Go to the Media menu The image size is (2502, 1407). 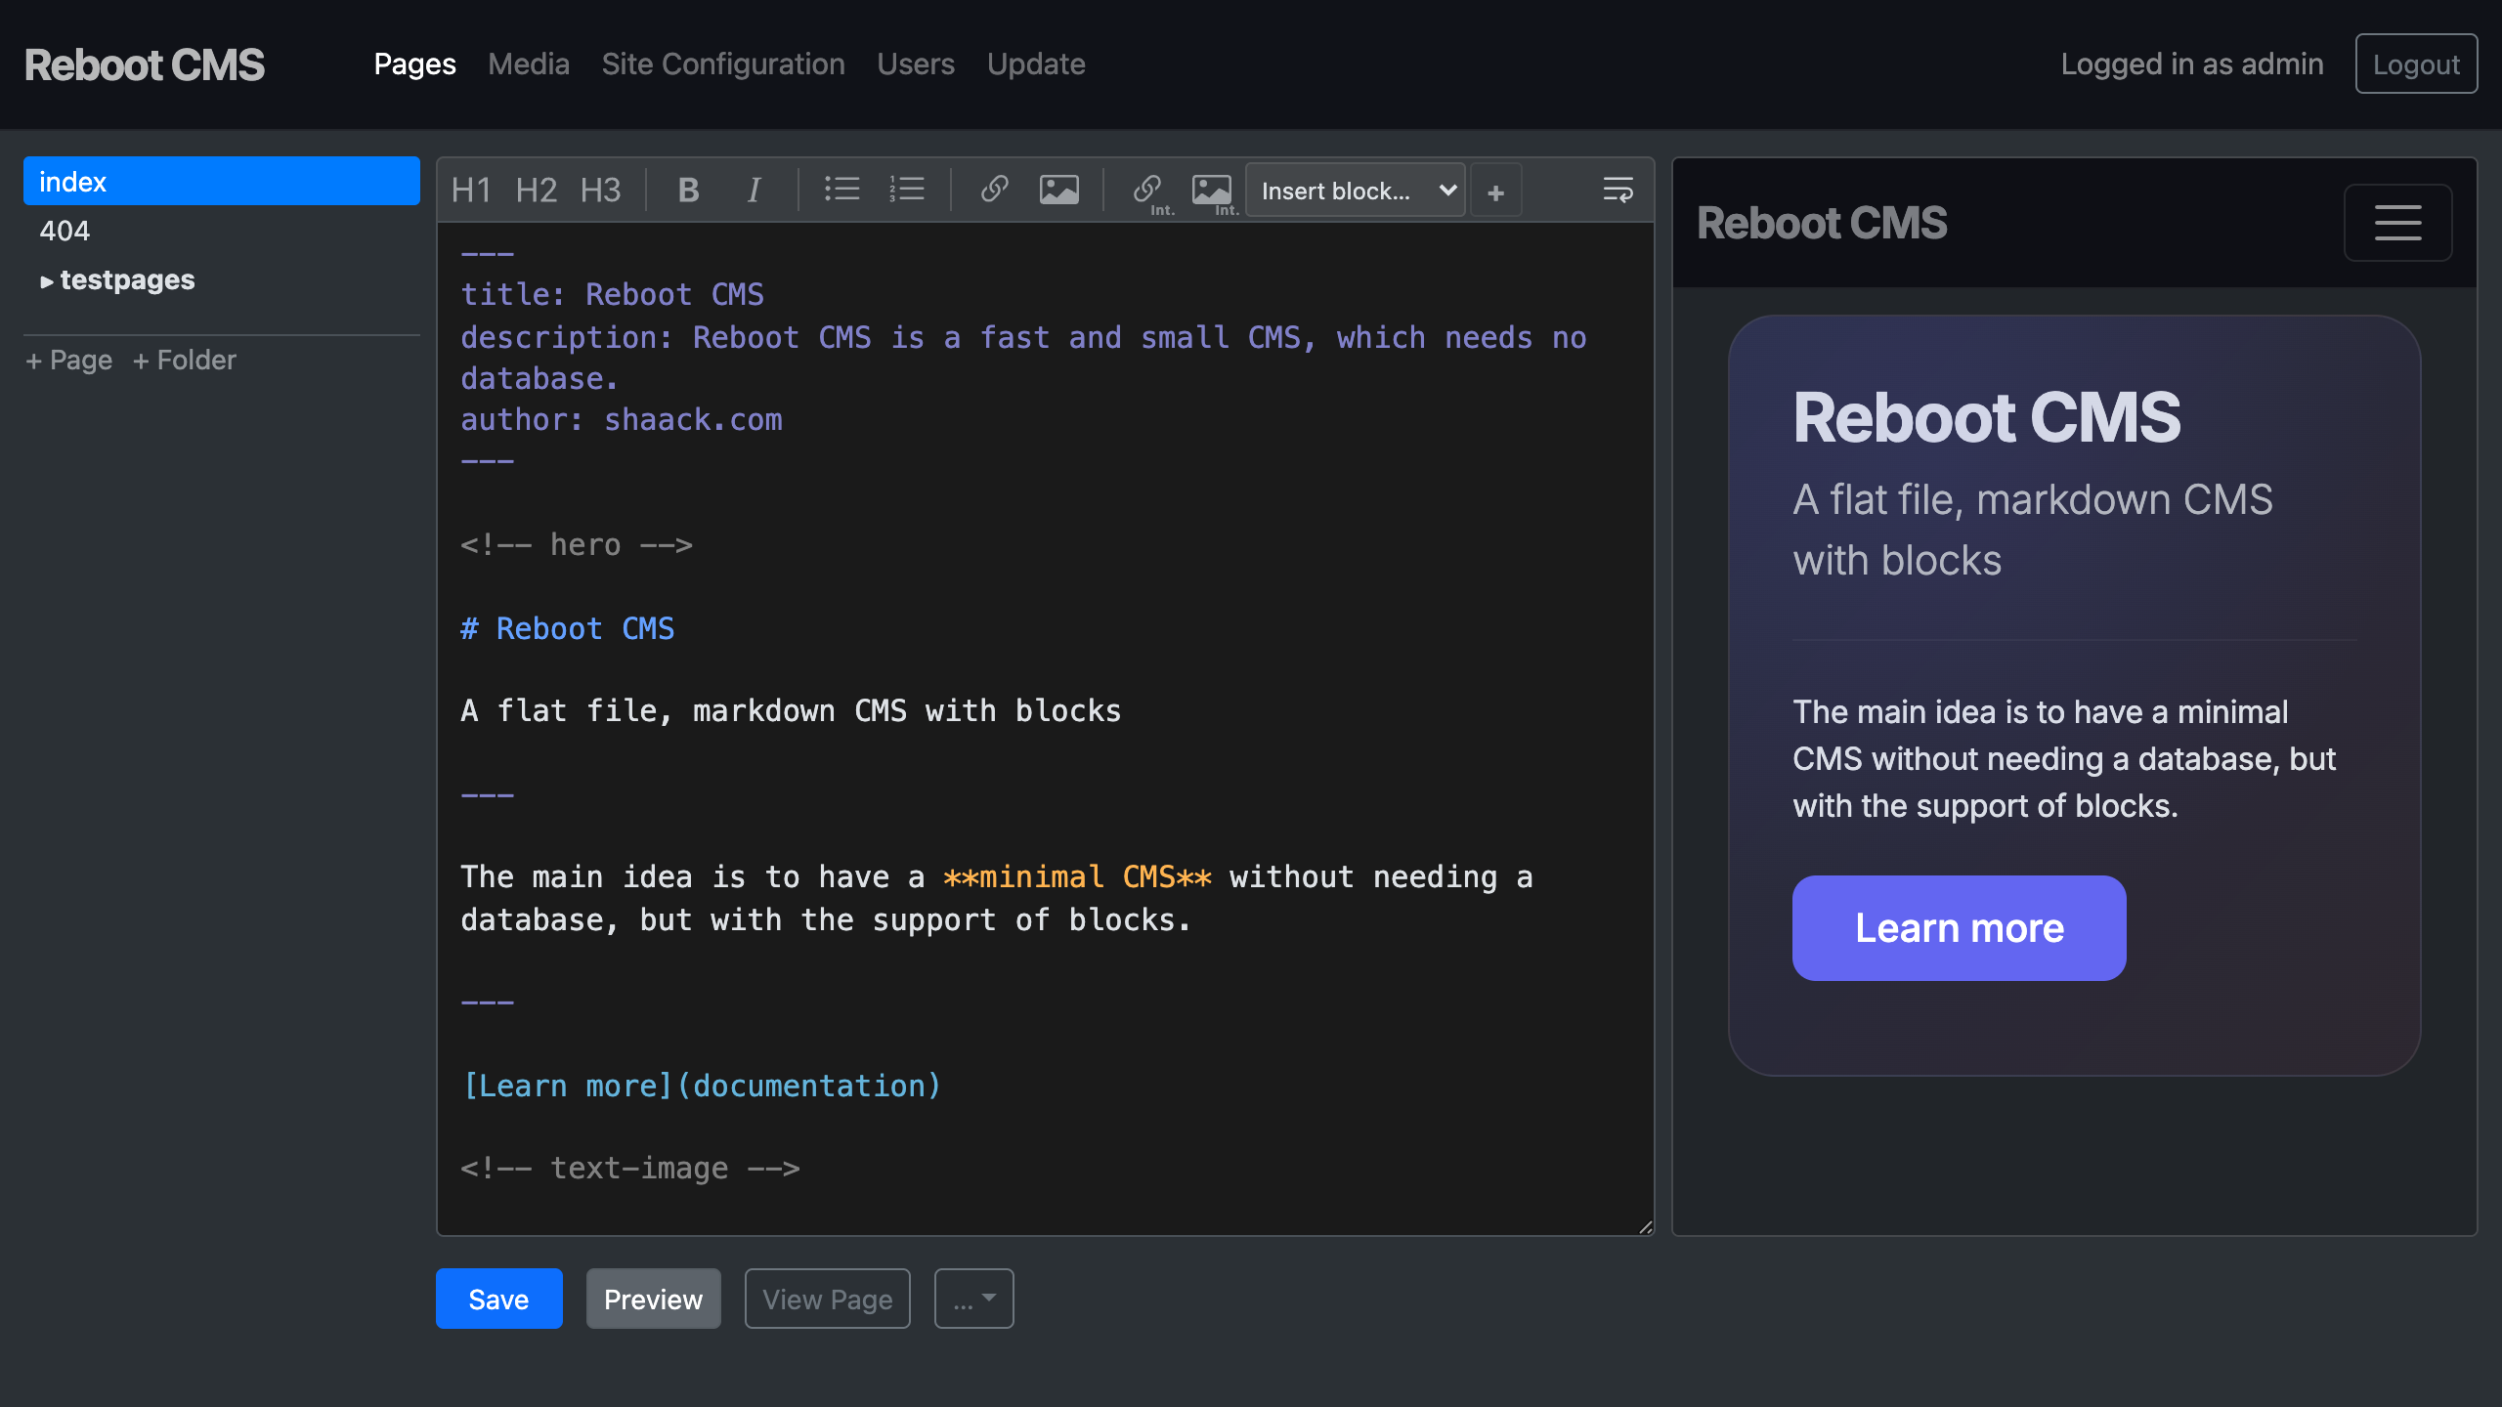tap(529, 64)
